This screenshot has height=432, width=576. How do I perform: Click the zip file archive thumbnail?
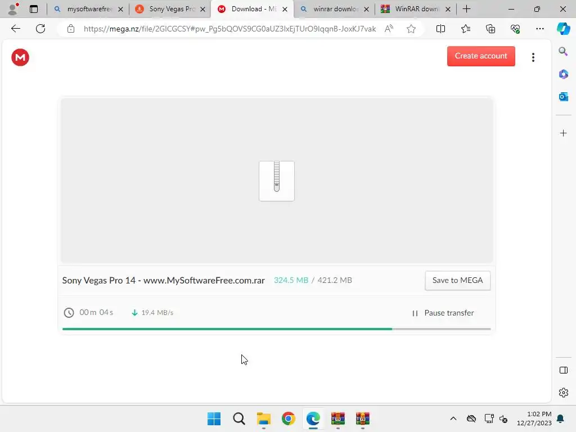pyautogui.click(x=277, y=181)
